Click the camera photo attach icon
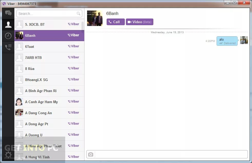 pos(91,154)
